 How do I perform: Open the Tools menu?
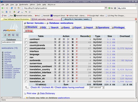pyautogui.click(x=39, y=4)
